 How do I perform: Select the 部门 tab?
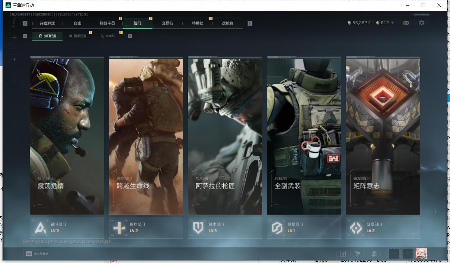(x=137, y=23)
